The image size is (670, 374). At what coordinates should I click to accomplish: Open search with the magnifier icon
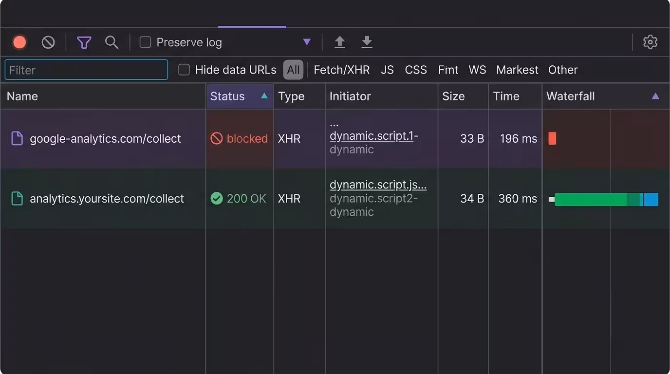point(112,42)
